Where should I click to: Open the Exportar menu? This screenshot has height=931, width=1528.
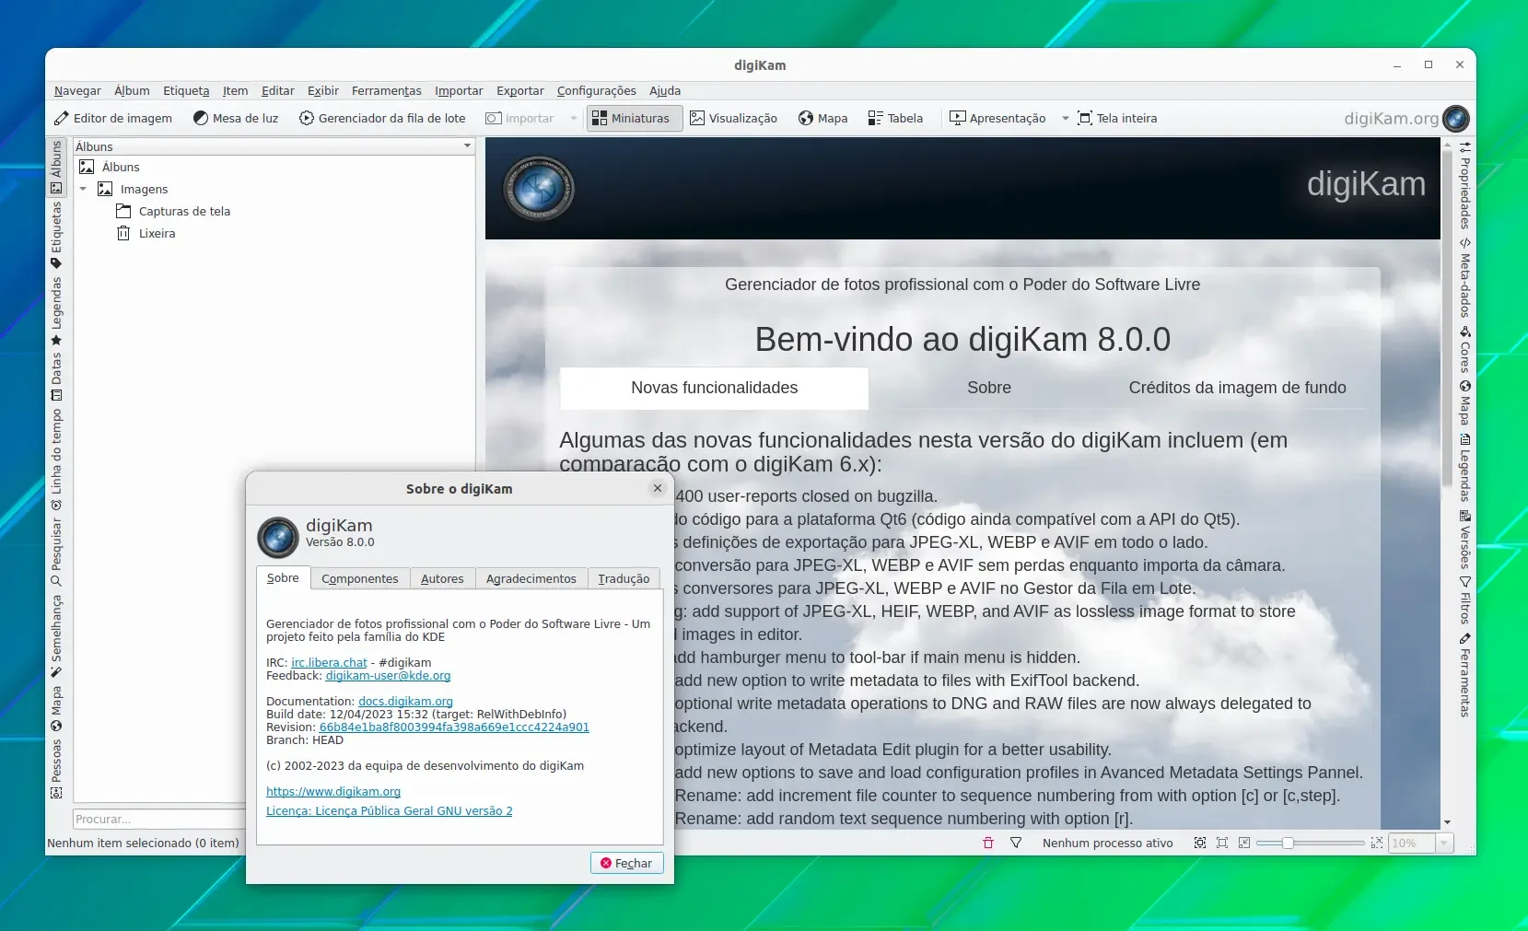pyautogui.click(x=520, y=90)
